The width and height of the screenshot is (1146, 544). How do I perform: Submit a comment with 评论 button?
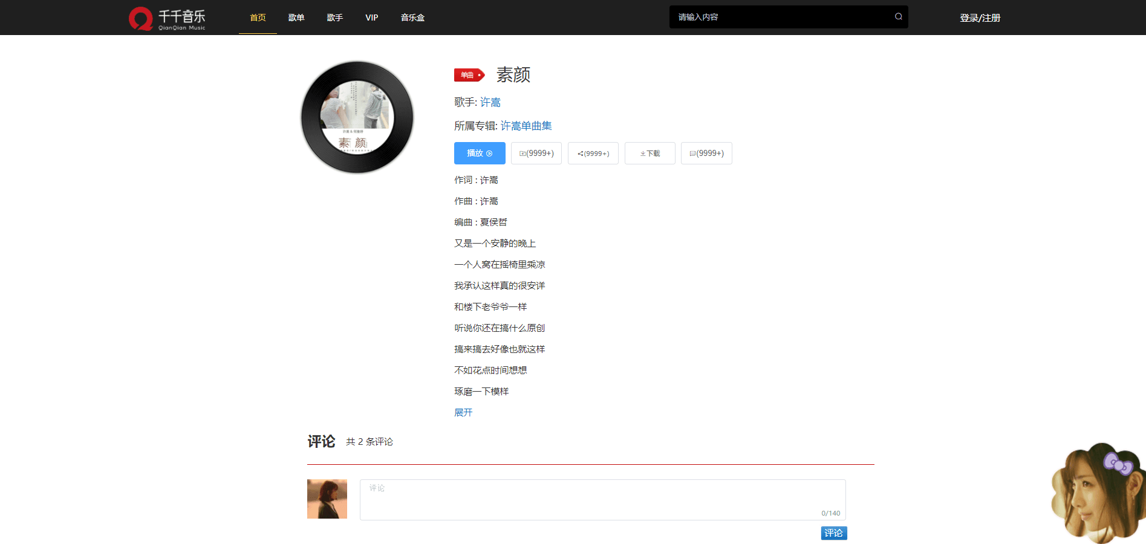(833, 533)
